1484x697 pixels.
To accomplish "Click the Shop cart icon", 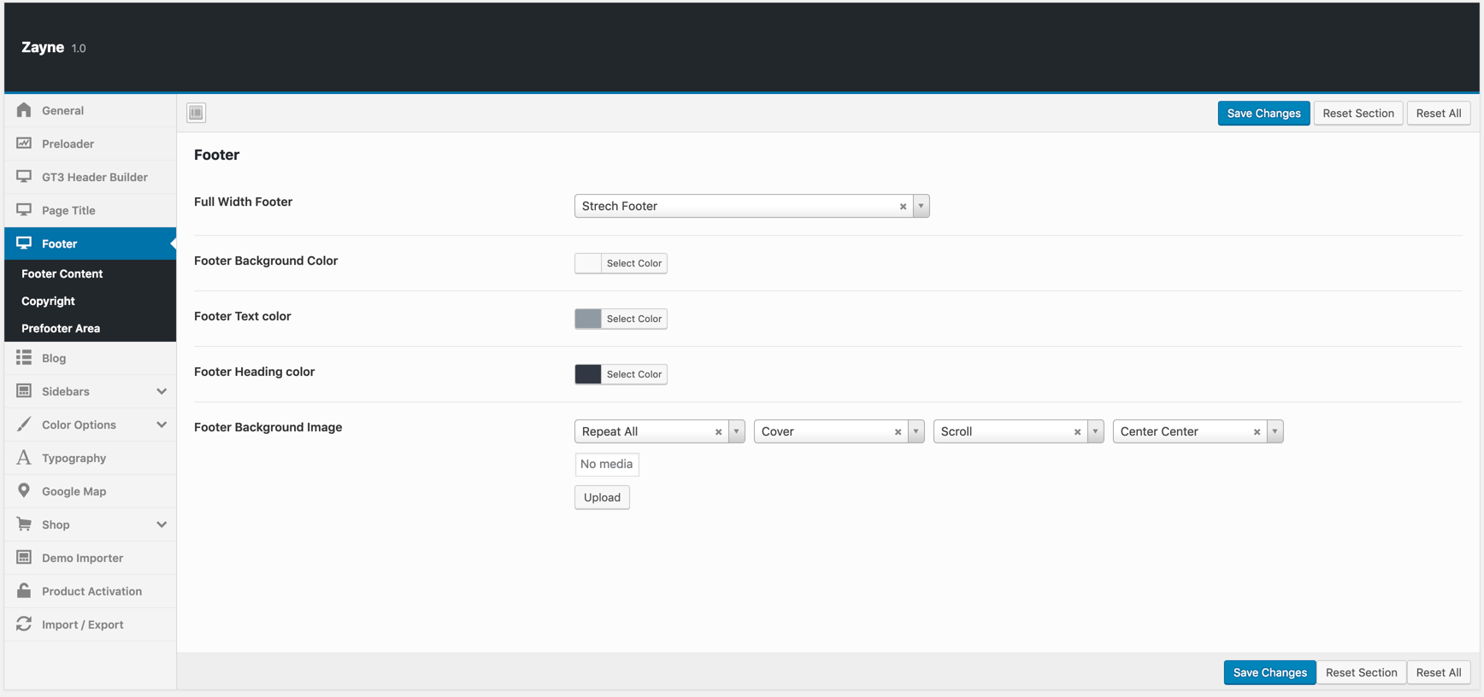I will 24,524.
